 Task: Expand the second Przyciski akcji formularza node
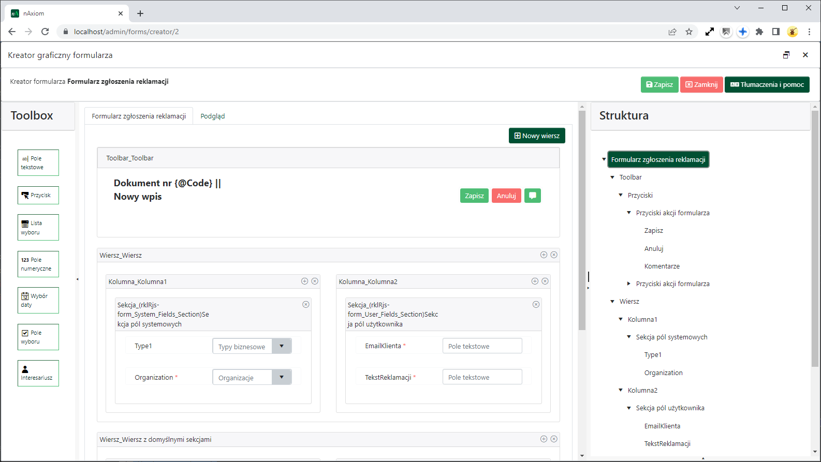click(629, 284)
